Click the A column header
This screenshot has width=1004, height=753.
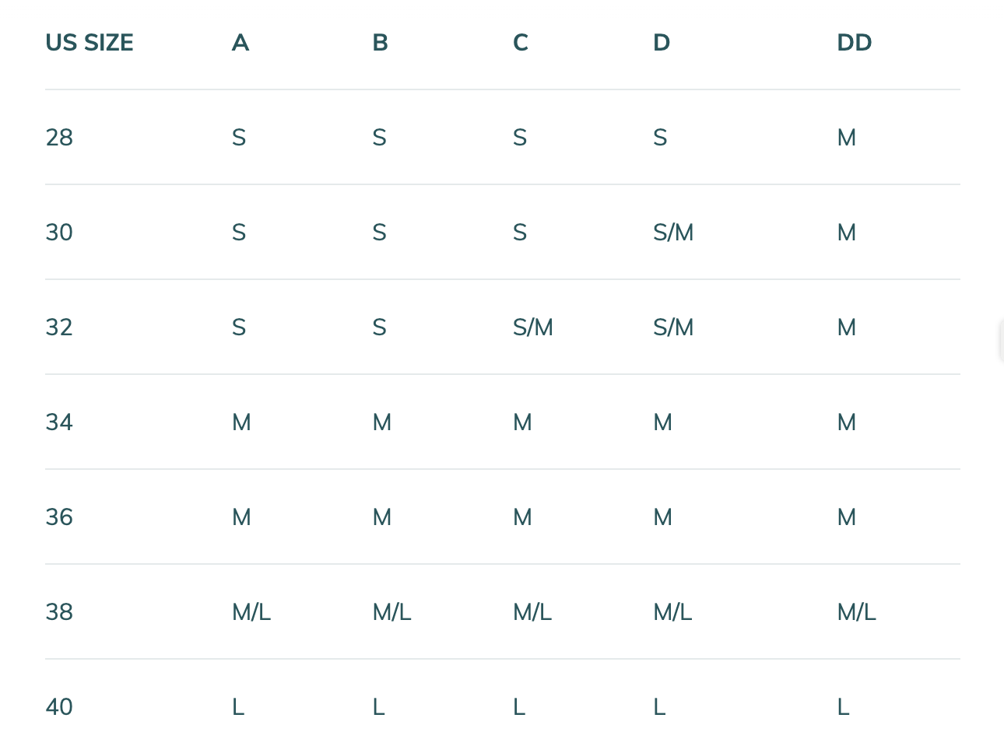coord(240,43)
